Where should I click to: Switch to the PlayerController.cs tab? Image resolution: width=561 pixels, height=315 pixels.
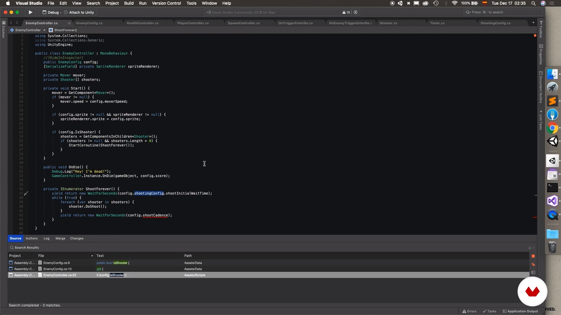click(x=193, y=23)
